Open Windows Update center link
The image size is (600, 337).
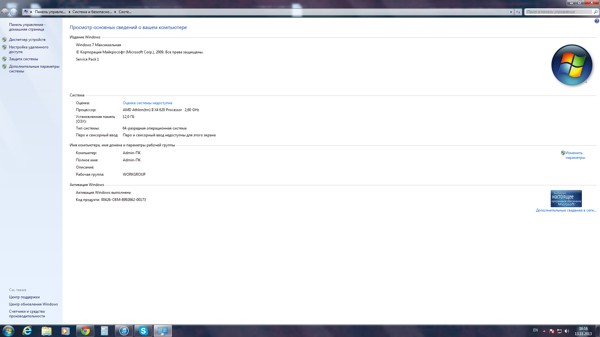pos(33,304)
